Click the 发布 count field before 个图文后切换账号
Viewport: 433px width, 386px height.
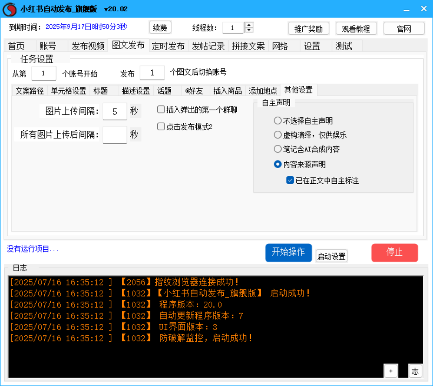coord(152,73)
